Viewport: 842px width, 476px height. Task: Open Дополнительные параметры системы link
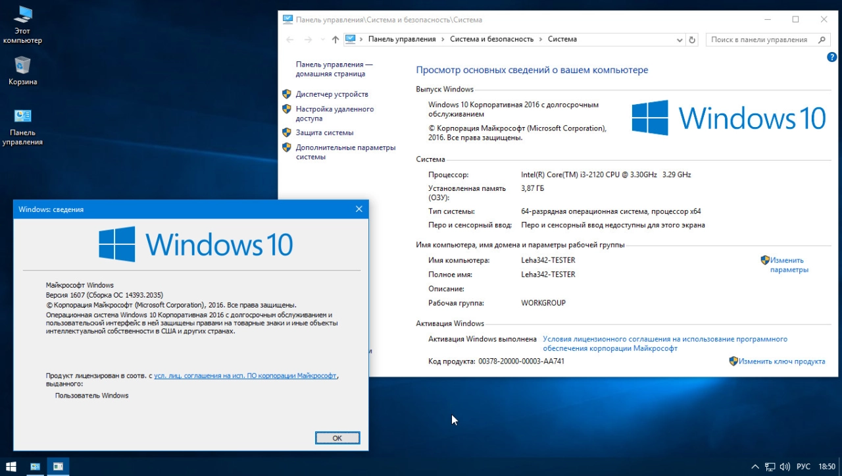[345, 152]
